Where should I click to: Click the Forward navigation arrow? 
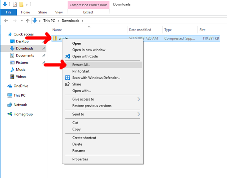15,21
